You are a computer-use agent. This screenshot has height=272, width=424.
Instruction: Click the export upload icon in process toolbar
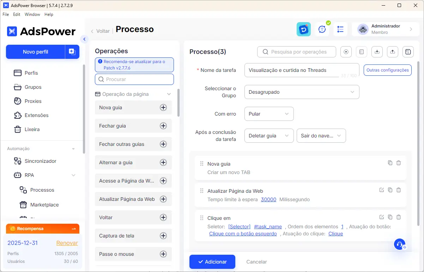pos(393,52)
